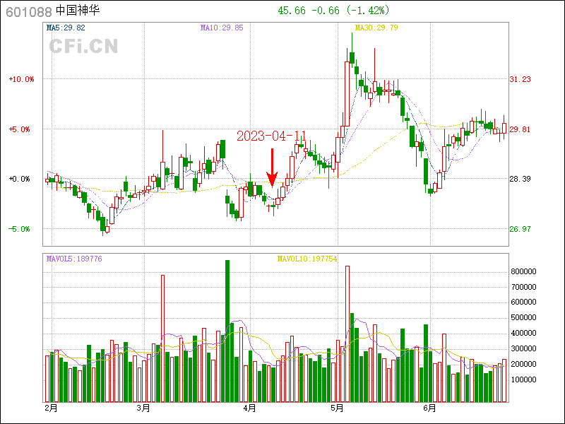Click the 2023-04-11 date label
The image size is (565, 424).
pos(272,136)
